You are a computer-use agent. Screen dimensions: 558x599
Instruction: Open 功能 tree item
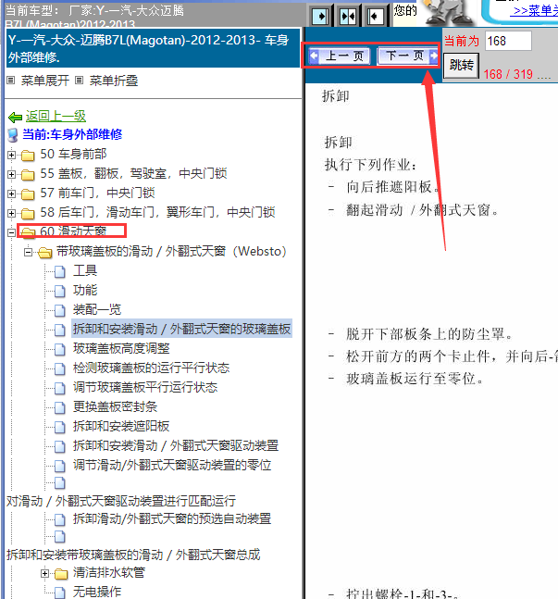[x=85, y=291]
